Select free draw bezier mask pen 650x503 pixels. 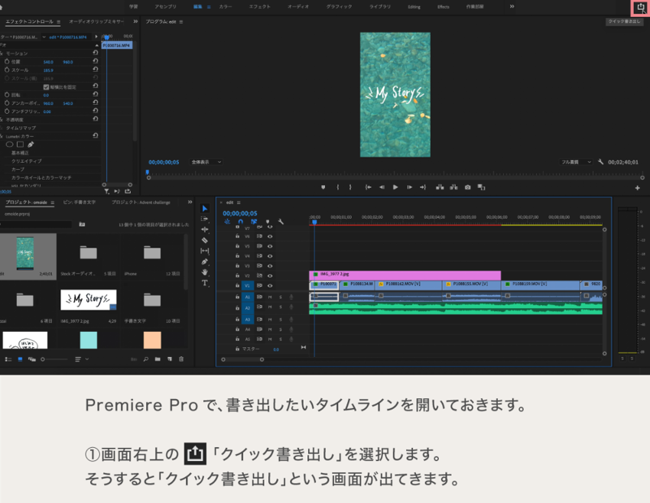tap(31, 144)
